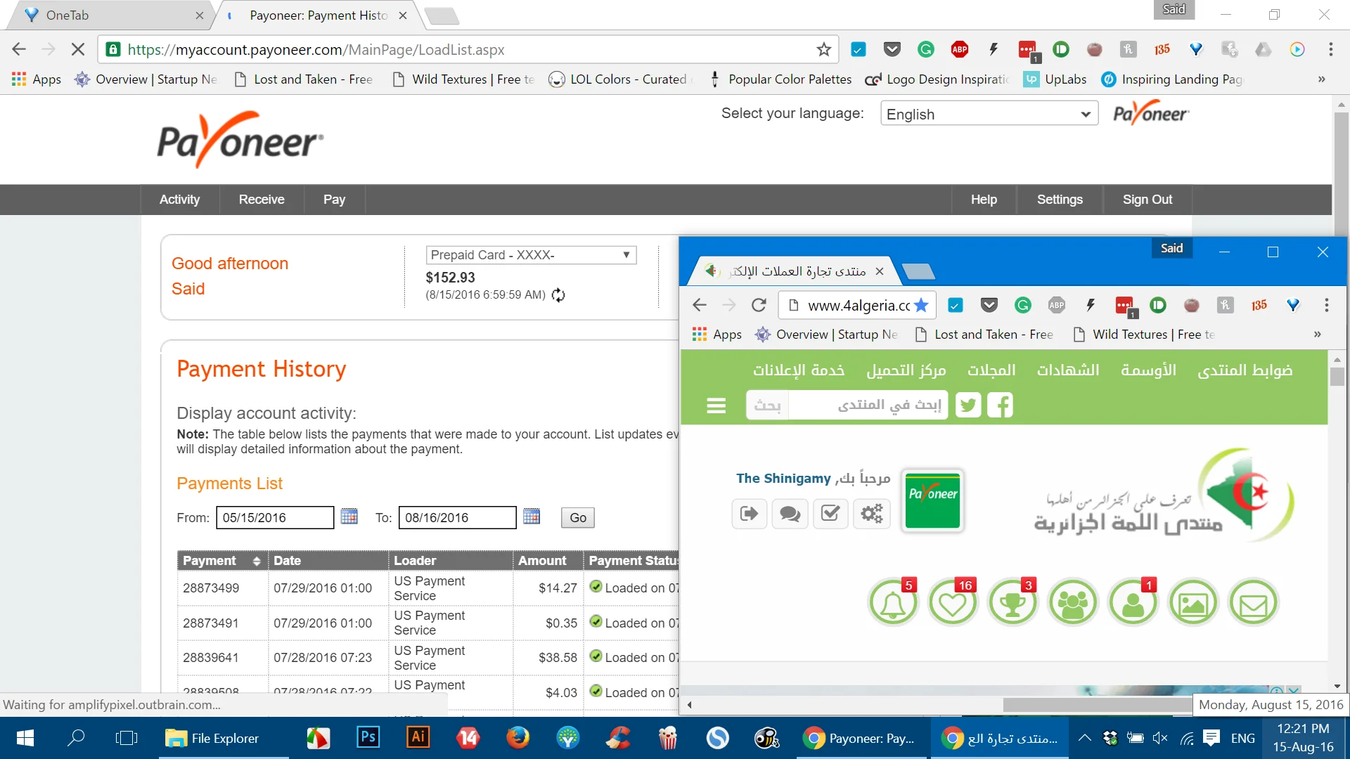
Task: Open the forum likes heart icon
Action: coord(953,603)
